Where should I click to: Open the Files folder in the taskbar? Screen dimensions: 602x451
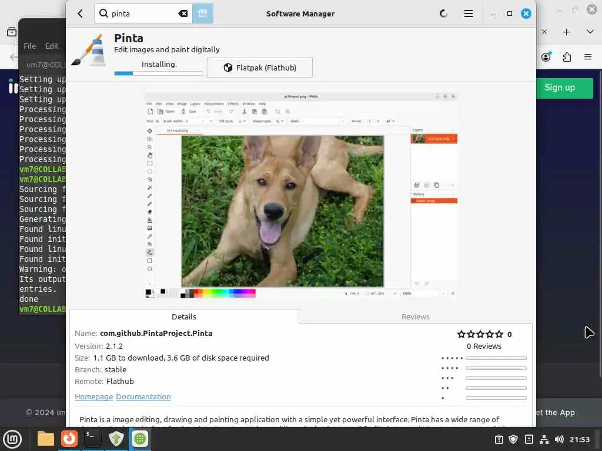tap(46, 439)
